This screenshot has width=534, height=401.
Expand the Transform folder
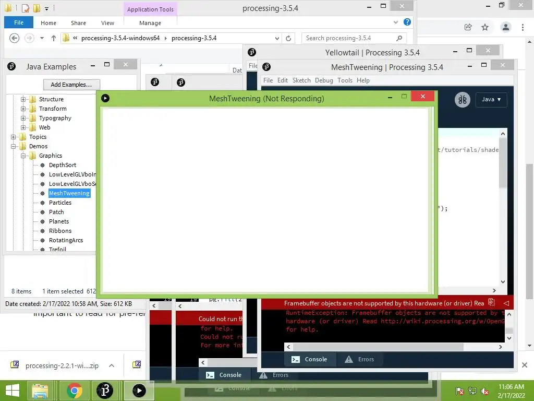pyautogui.click(x=23, y=109)
